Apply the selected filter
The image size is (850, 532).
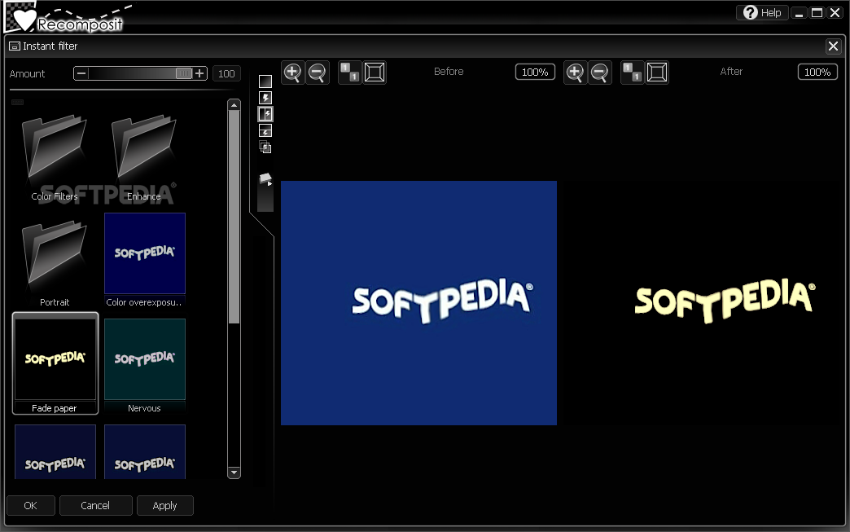[164, 505]
